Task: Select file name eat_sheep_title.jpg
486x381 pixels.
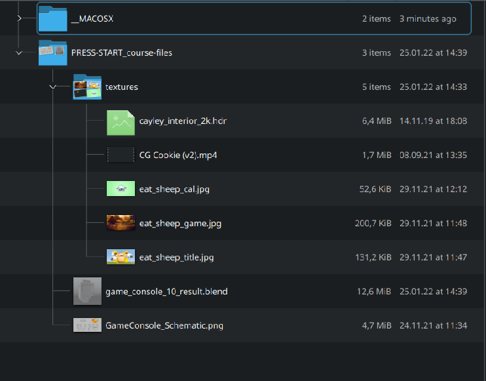Action: 176,258
